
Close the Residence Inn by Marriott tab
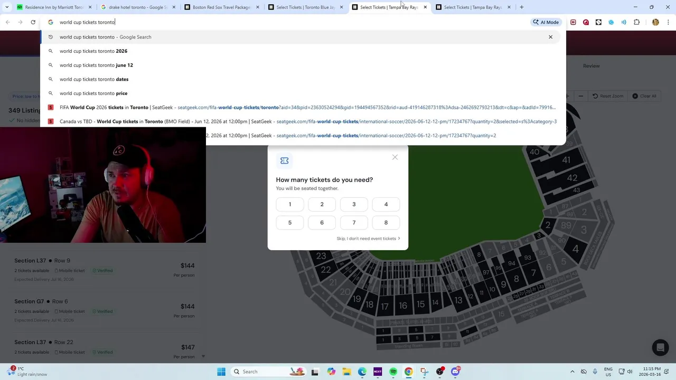point(90,7)
